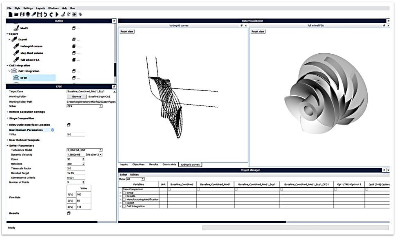Open the Turbulence Model dropdown

[84, 150]
